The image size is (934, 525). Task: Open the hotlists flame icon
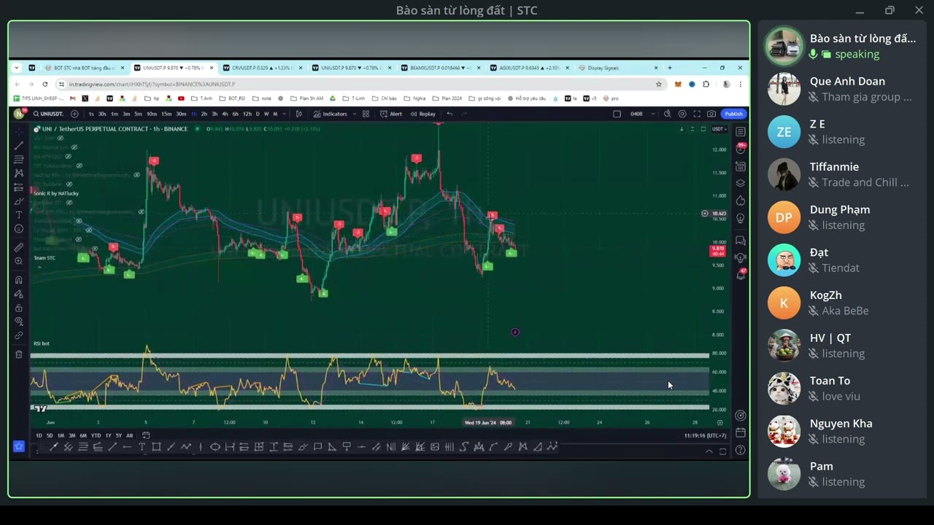[741, 201]
